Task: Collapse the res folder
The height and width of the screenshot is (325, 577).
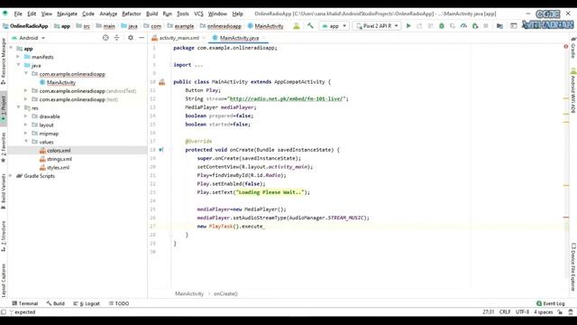Action: [18, 107]
